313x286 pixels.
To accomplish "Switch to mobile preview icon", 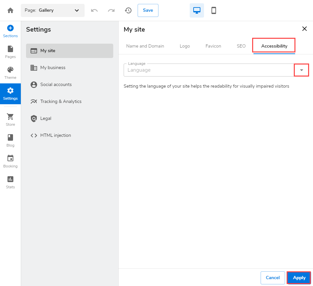I will coord(214,10).
